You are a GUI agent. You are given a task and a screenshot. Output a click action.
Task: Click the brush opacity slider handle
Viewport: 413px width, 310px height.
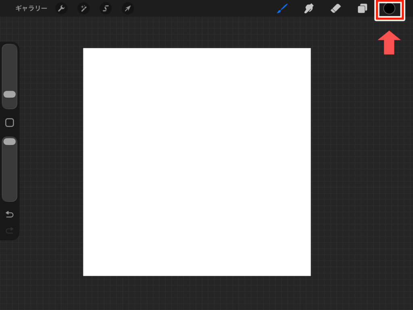point(10,142)
